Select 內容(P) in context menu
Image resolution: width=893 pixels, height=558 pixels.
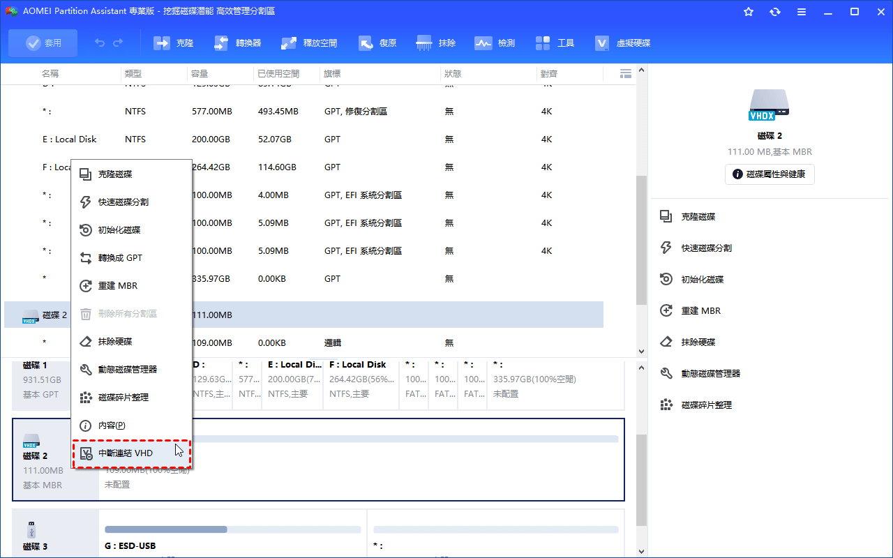coord(132,425)
